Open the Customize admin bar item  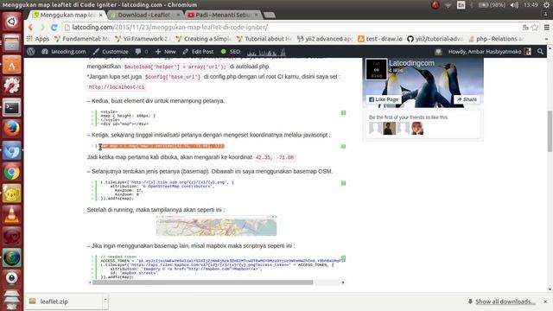coord(111,52)
